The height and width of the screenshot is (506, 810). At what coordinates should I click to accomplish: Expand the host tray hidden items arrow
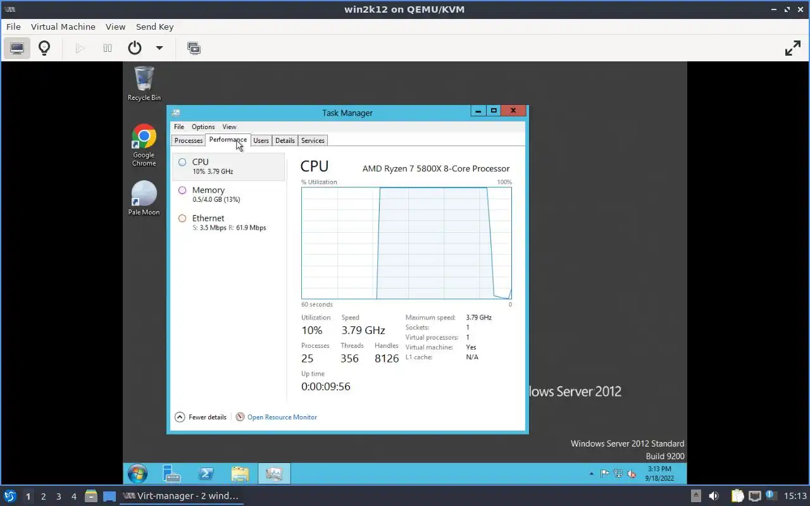(x=695, y=496)
